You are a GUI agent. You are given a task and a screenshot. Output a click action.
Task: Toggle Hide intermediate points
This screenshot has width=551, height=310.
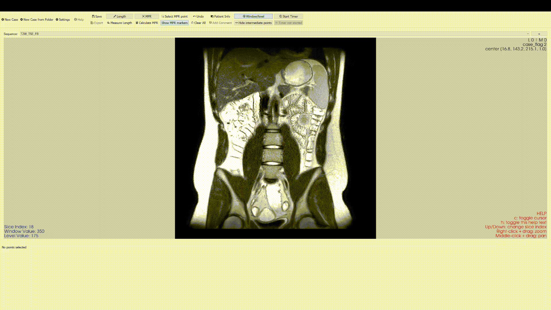253,23
